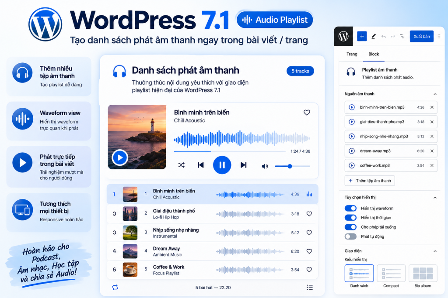Click Thêm tệp âm thanh button
Image resolution: width=448 pixels, height=298 pixels.
pos(370,181)
